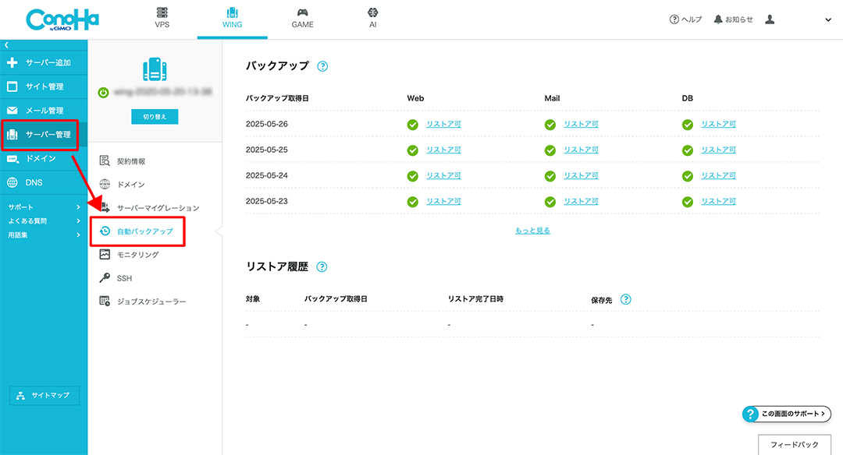This screenshot has width=843, height=455.
Task: Open the VPS tab
Action: pyautogui.click(x=162, y=18)
